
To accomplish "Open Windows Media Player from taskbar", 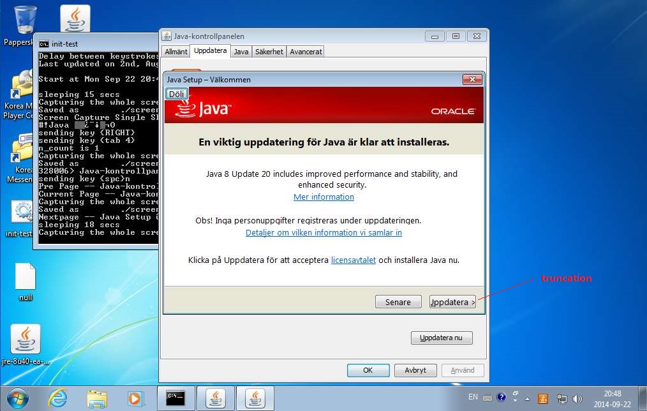I will (x=135, y=398).
